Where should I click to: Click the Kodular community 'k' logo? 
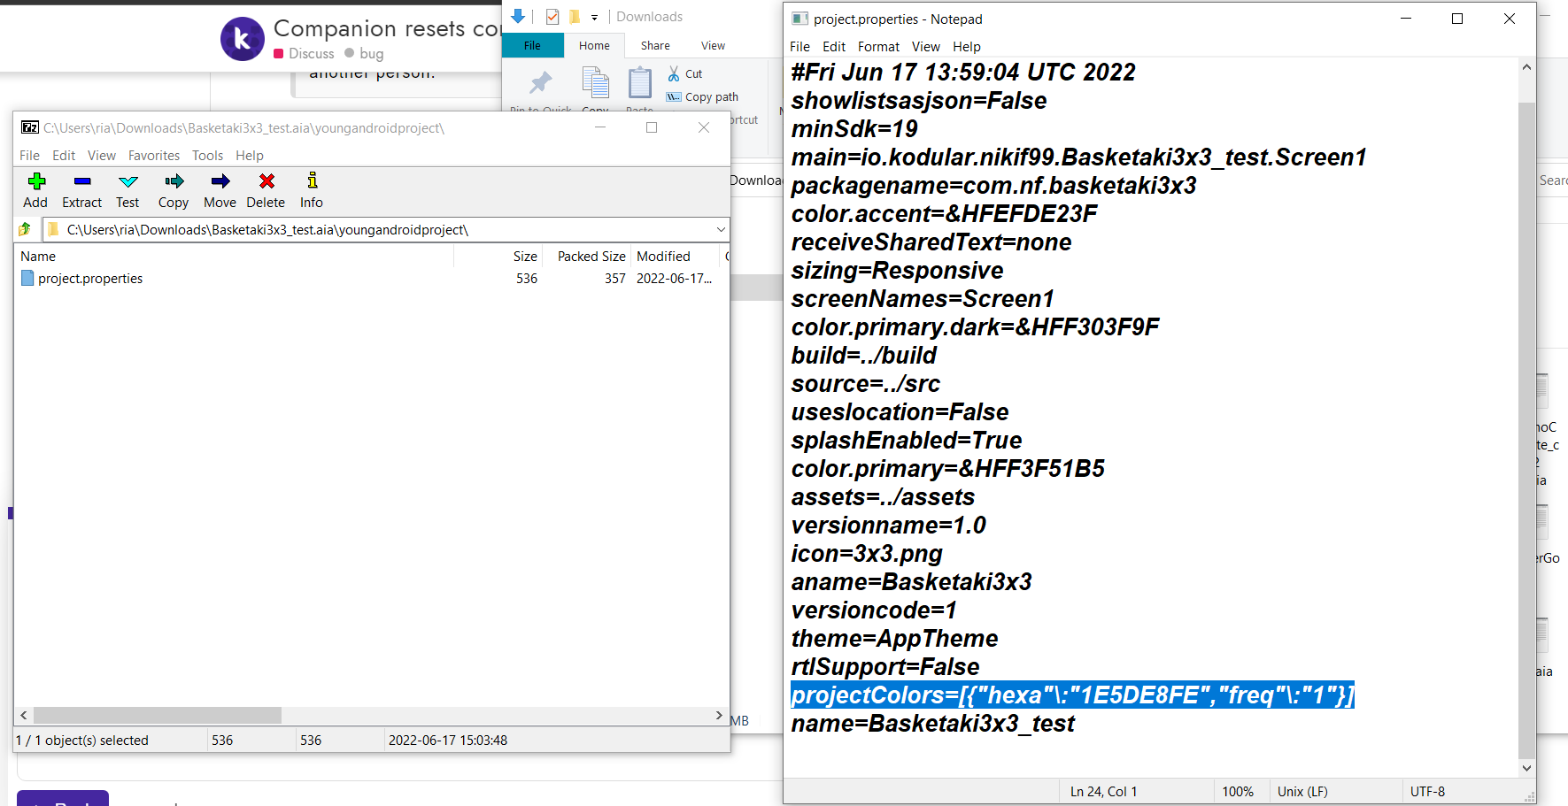tap(243, 39)
